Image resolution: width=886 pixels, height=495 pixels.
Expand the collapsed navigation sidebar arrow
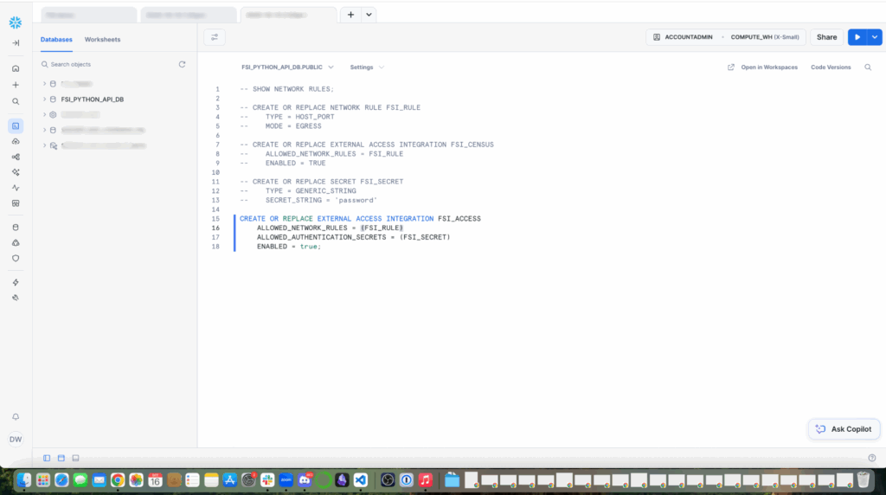point(16,43)
